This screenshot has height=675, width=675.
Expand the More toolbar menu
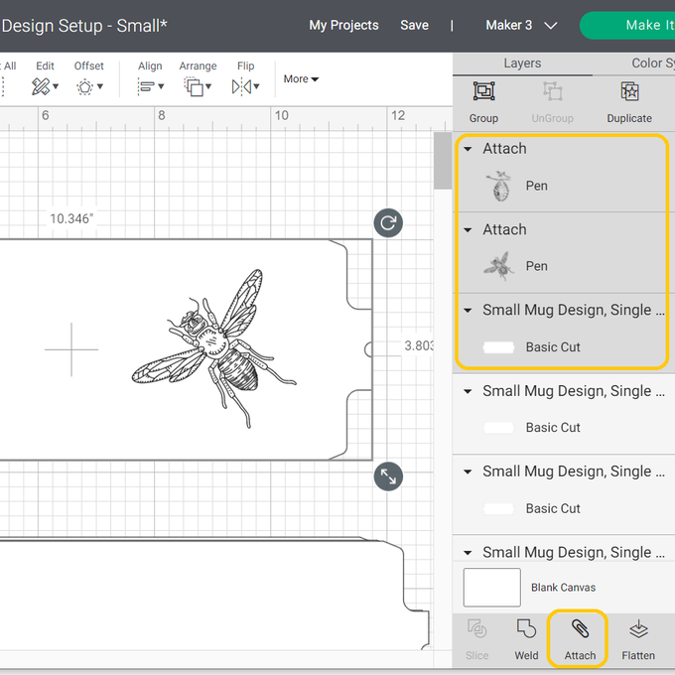click(x=301, y=79)
